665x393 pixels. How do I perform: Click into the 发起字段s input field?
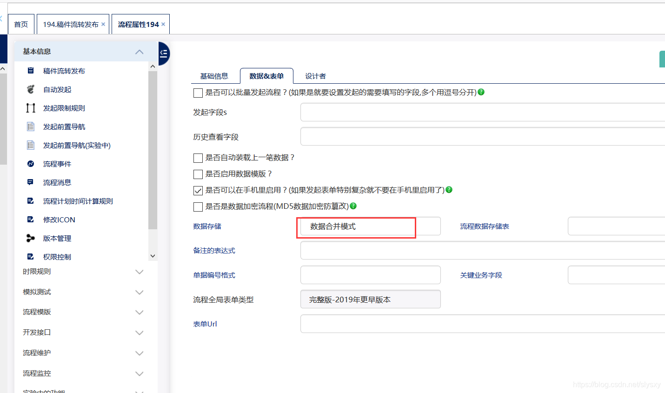pyautogui.click(x=483, y=112)
